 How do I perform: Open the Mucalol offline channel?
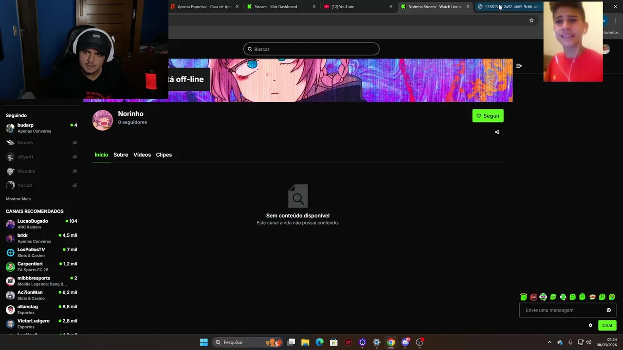[41, 171]
